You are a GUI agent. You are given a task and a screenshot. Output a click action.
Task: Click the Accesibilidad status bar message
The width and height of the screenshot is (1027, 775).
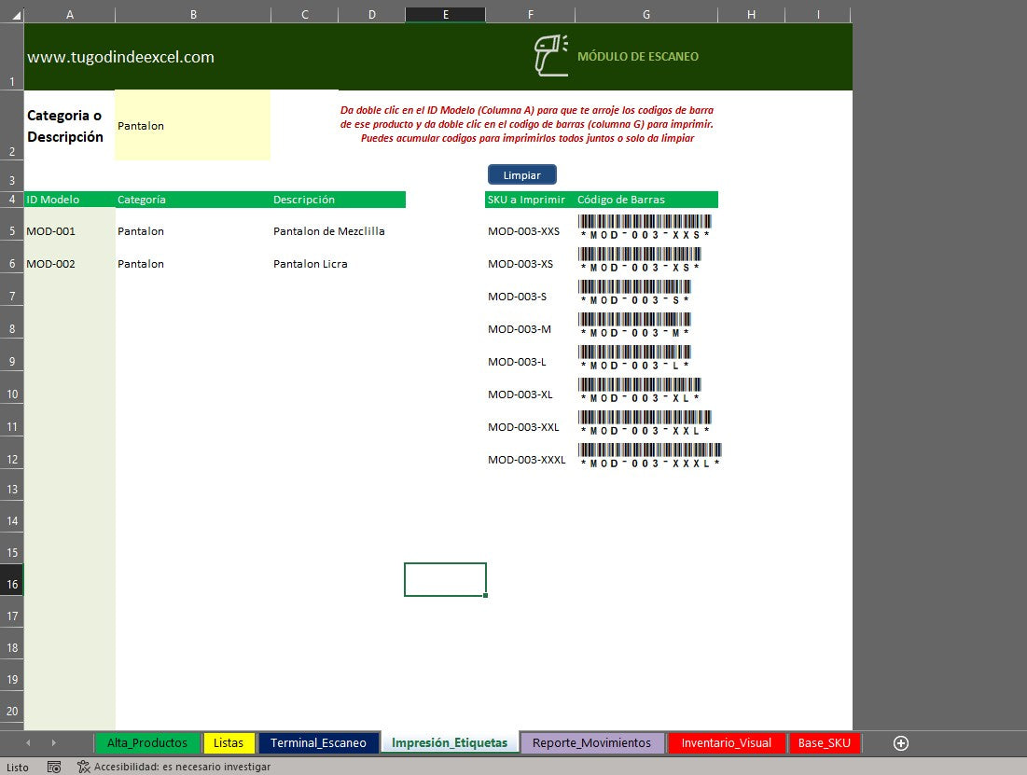tap(182, 767)
